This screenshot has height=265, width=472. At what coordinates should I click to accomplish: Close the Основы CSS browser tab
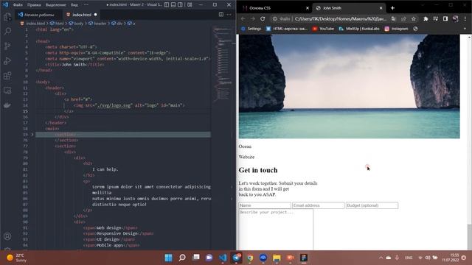[x=308, y=8]
